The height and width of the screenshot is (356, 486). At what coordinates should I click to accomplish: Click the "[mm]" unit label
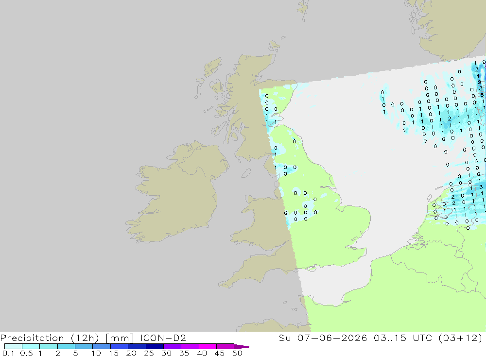120,338
